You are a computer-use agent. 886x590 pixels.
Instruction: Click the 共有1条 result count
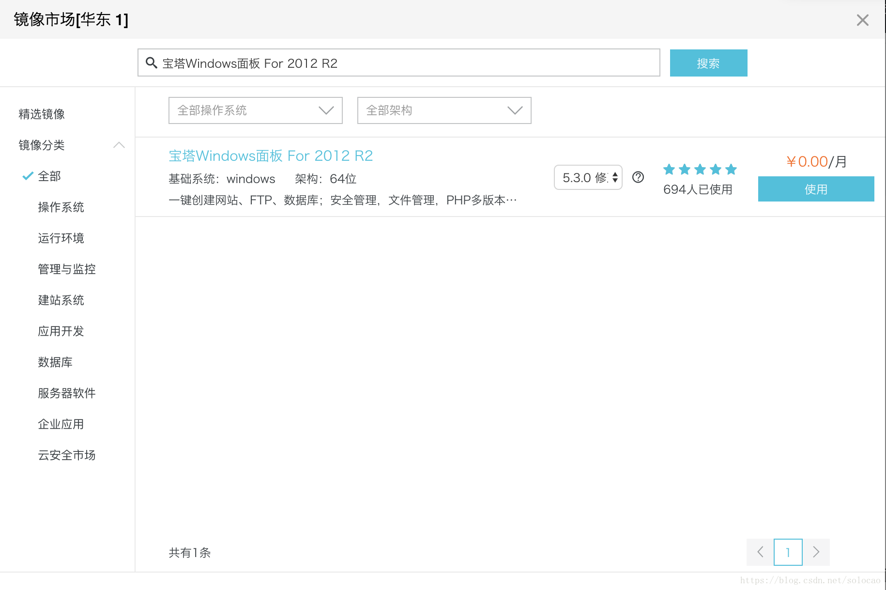click(190, 553)
